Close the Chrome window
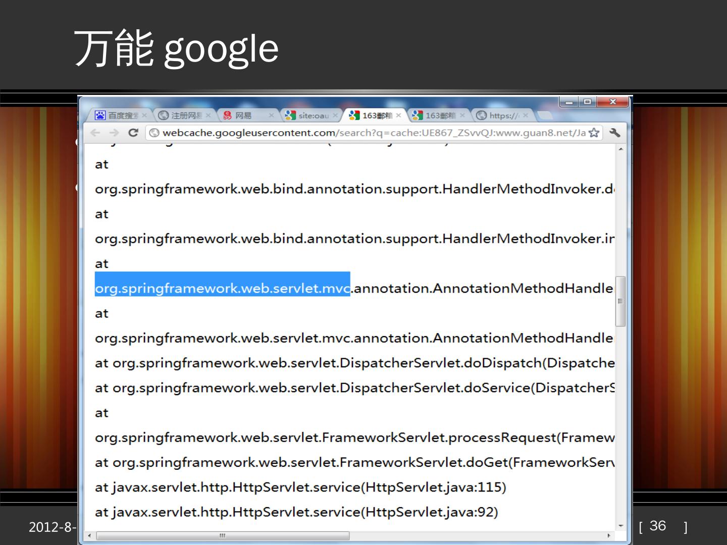Image resolution: width=727 pixels, height=545 pixels. pyautogui.click(x=612, y=102)
